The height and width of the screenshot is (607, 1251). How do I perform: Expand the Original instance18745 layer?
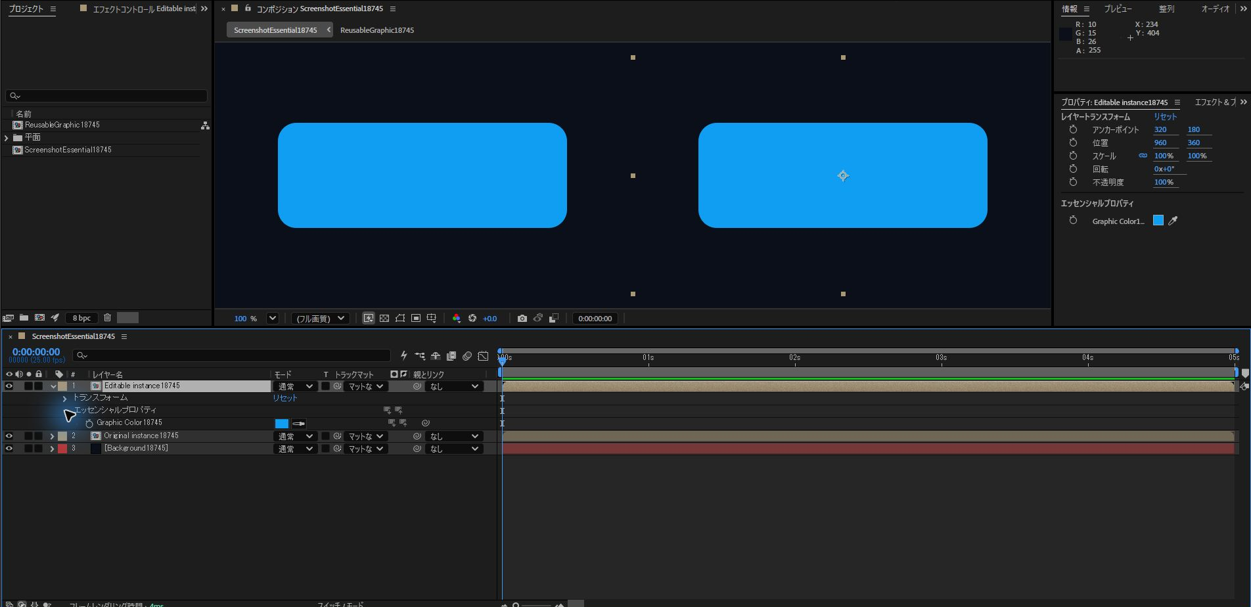pos(52,436)
